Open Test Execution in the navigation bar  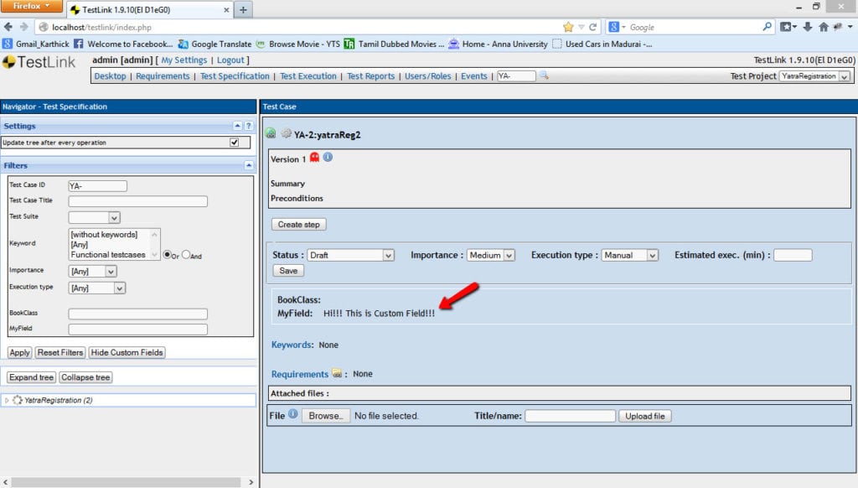pos(308,76)
